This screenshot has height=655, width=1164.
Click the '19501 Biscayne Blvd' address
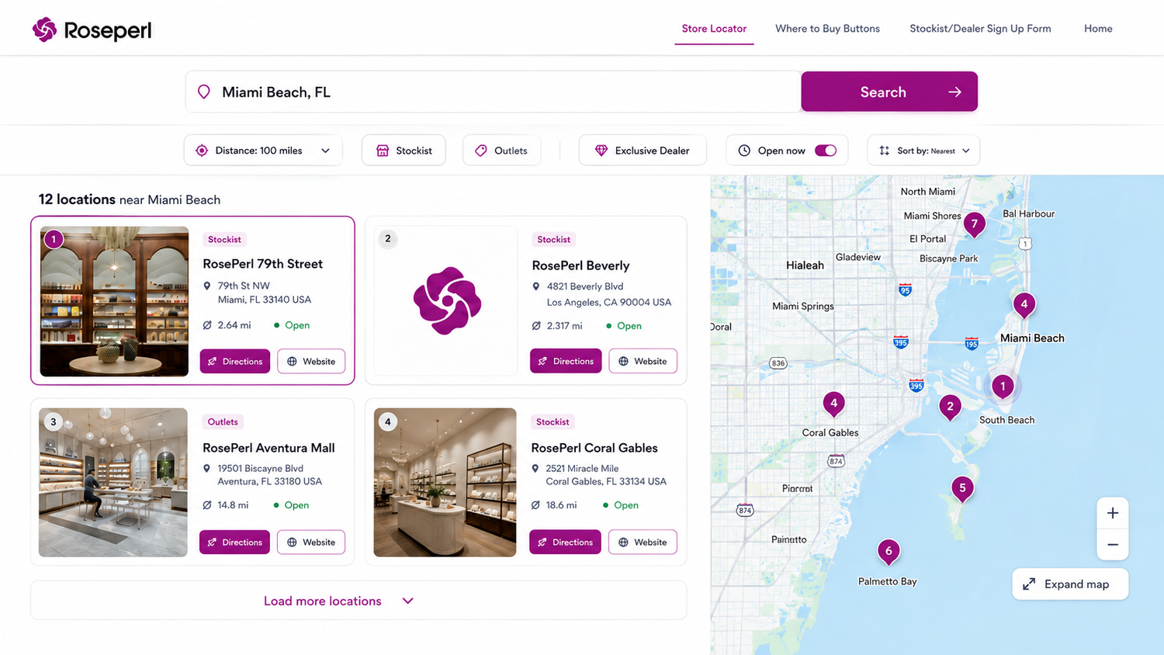point(260,469)
